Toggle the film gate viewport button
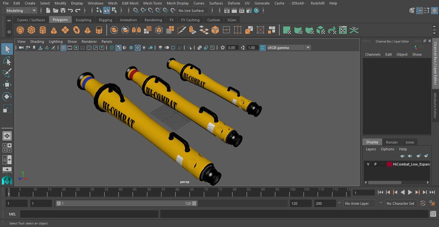 (70, 48)
